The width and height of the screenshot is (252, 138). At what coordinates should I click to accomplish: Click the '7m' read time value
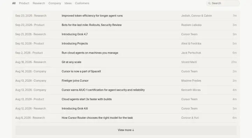[234, 16]
